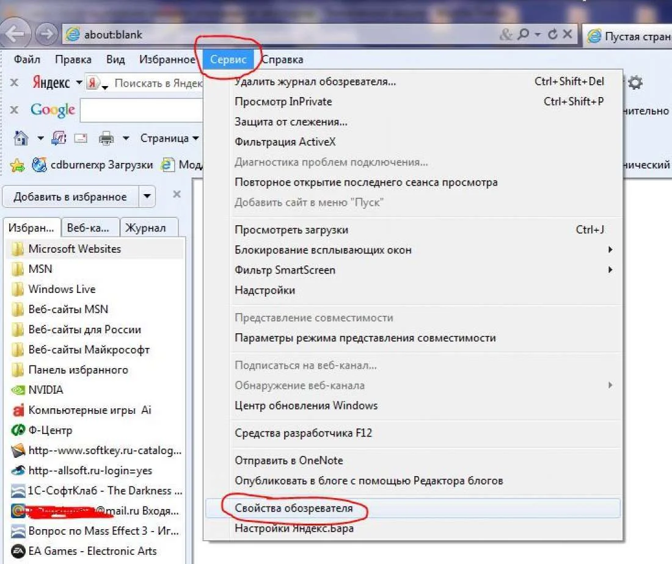Click the browser Forward arrow button
Image resolution: width=672 pixels, height=564 pixels.
tap(46, 34)
